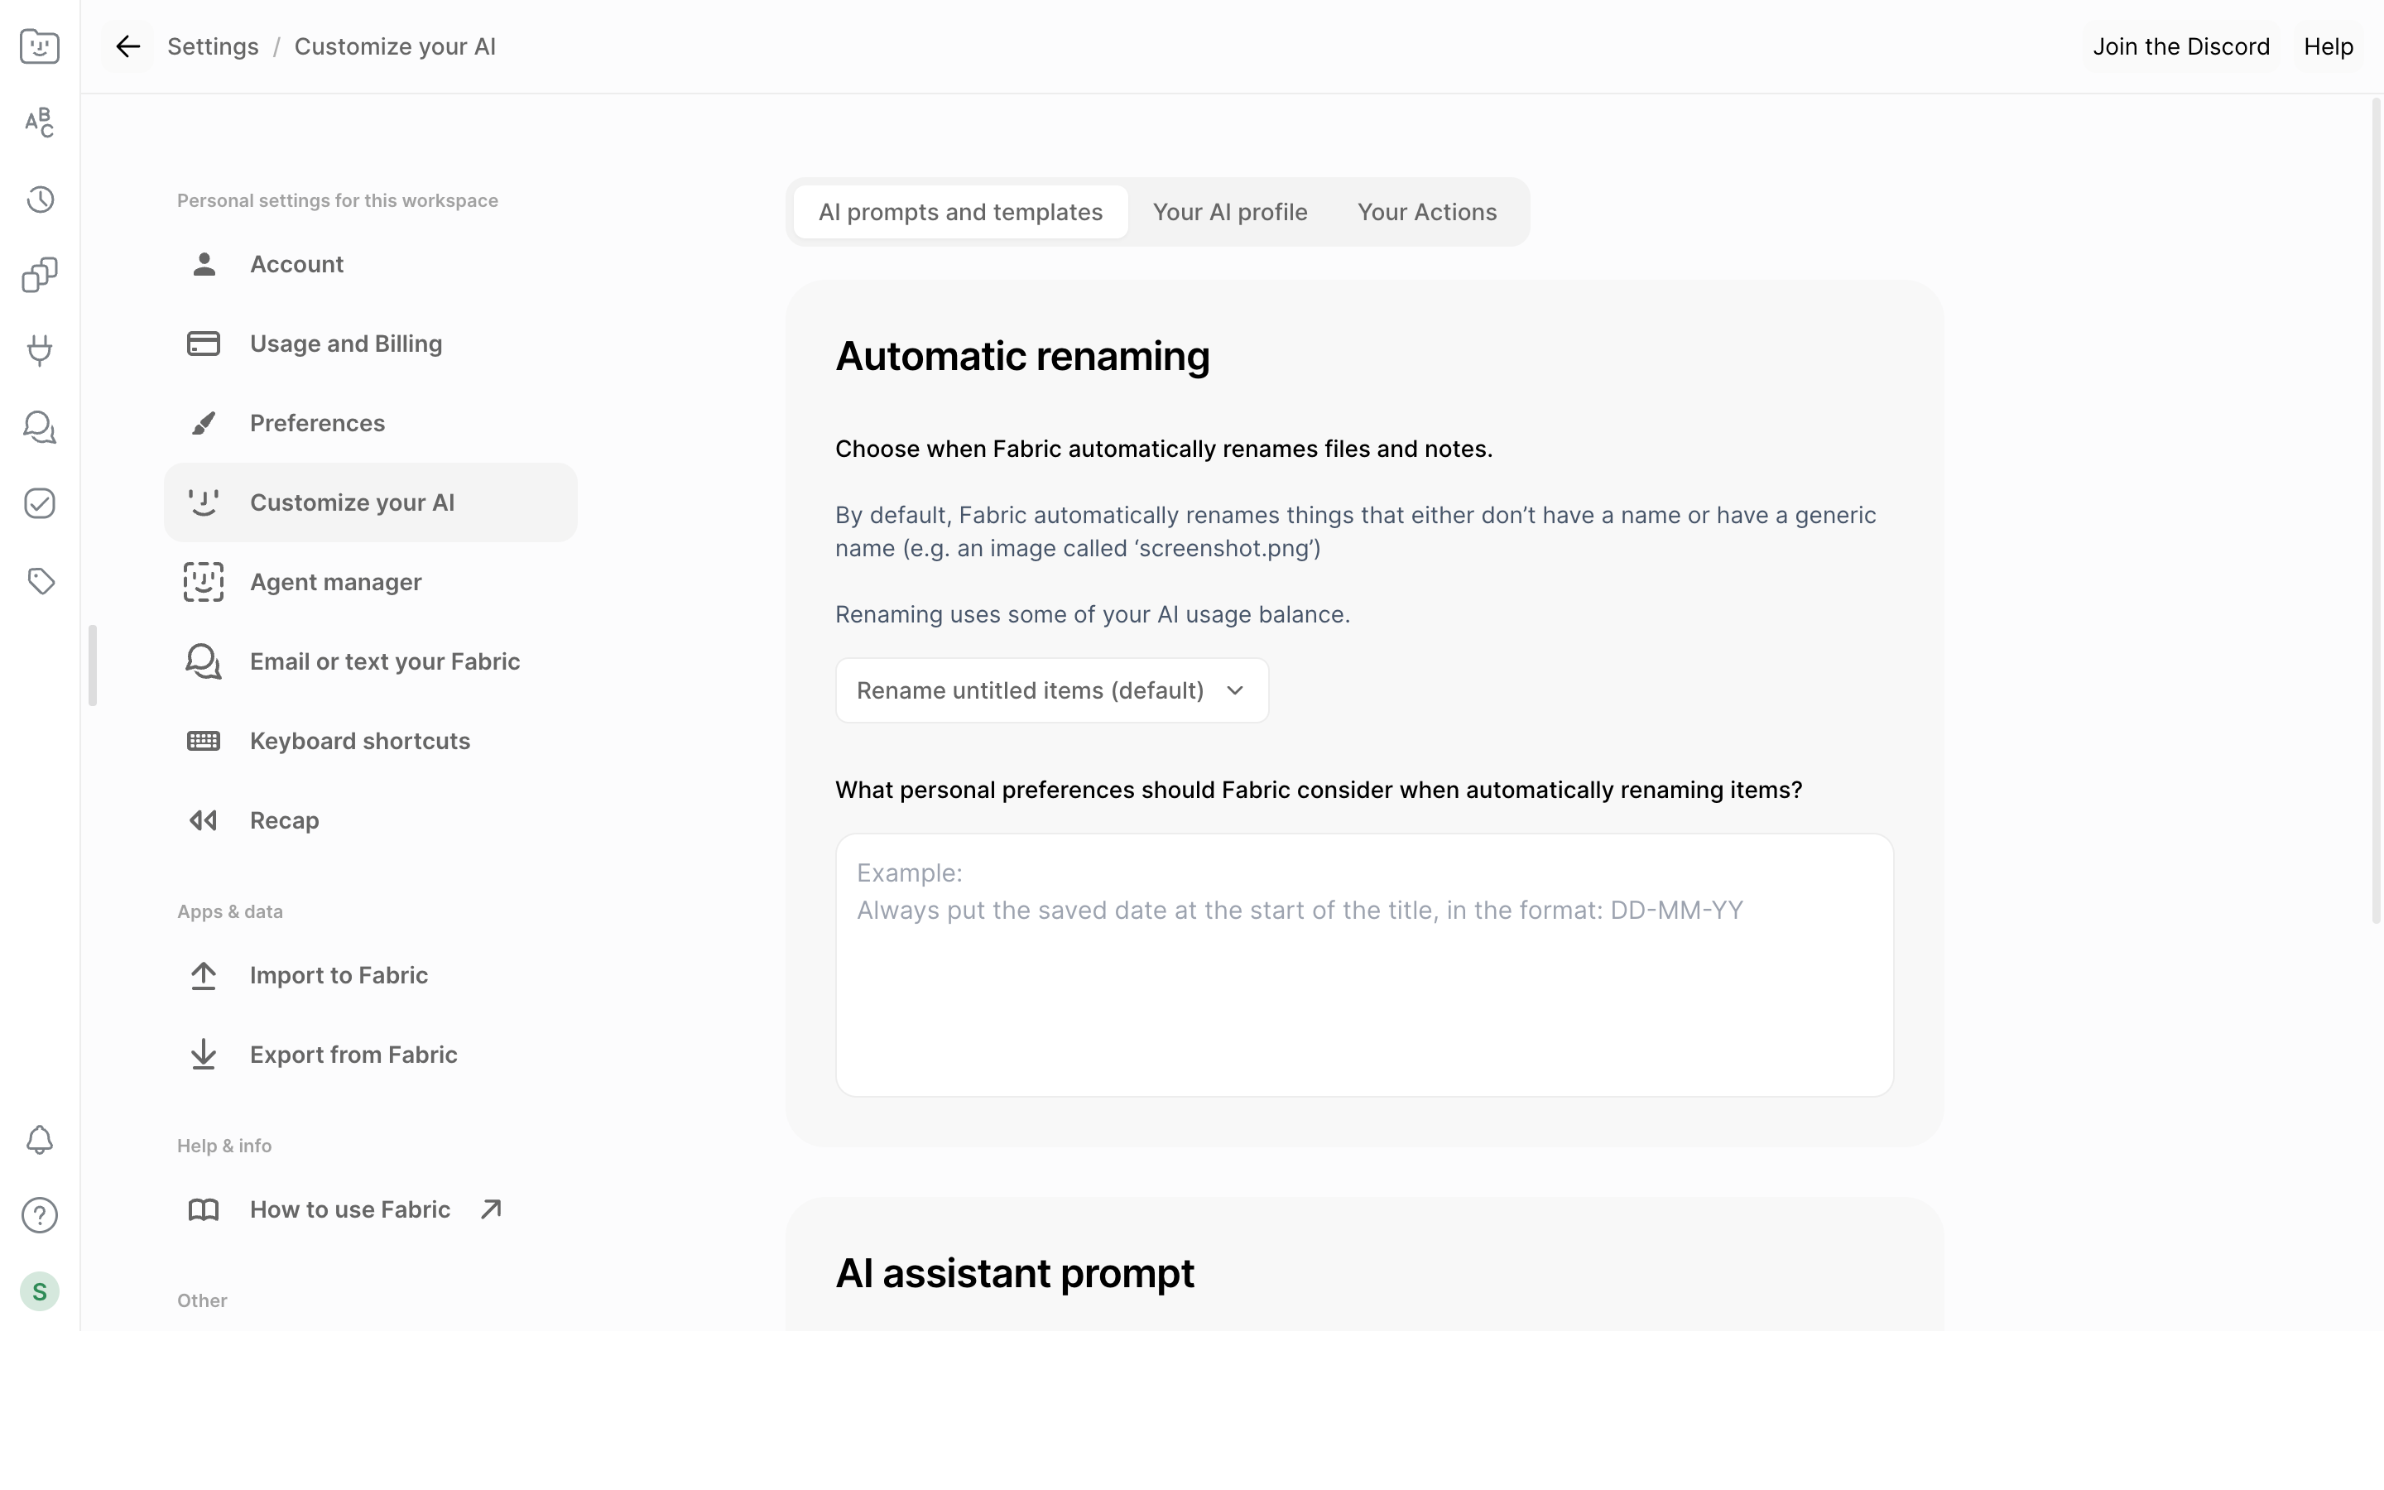The width and height of the screenshot is (2384, 1490).
Task: Click the Email or text chat icon
Action: coord(204,661)
